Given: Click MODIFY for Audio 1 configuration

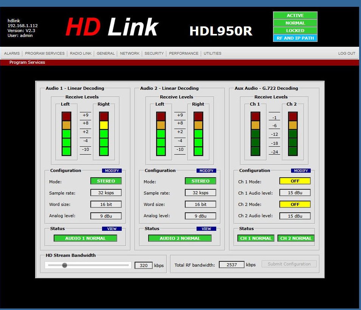Looking at the screenshot, I should [x=112, y=170].
